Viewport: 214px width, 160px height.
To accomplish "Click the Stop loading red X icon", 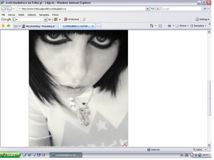I will [158, 9].
